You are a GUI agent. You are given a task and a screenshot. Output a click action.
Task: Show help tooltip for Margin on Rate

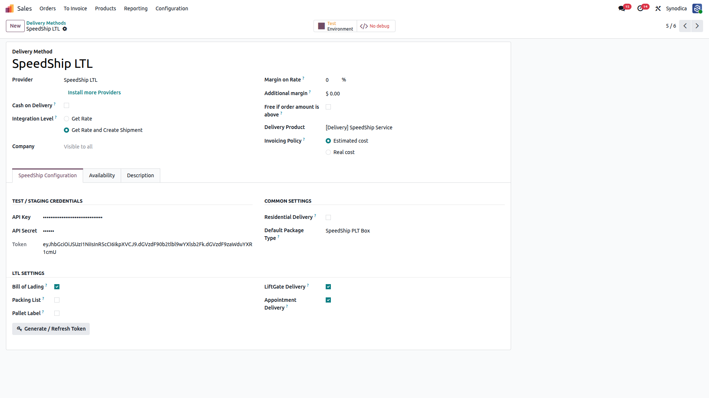click(x=303, y=78)
